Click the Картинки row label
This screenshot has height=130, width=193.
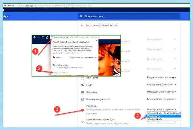tap(92, 92)
